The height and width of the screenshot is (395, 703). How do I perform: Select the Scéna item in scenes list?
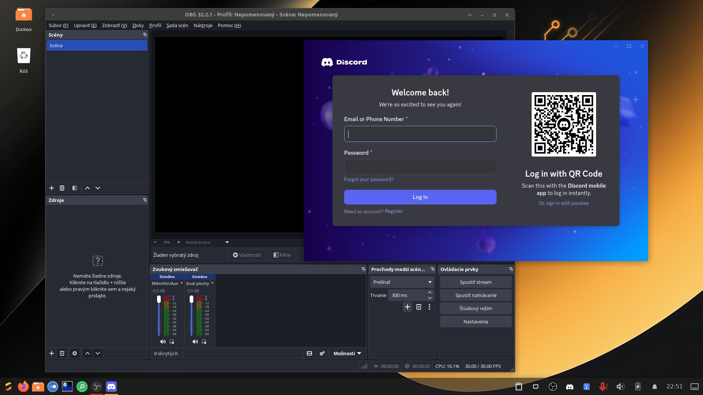tap(97, 45)
